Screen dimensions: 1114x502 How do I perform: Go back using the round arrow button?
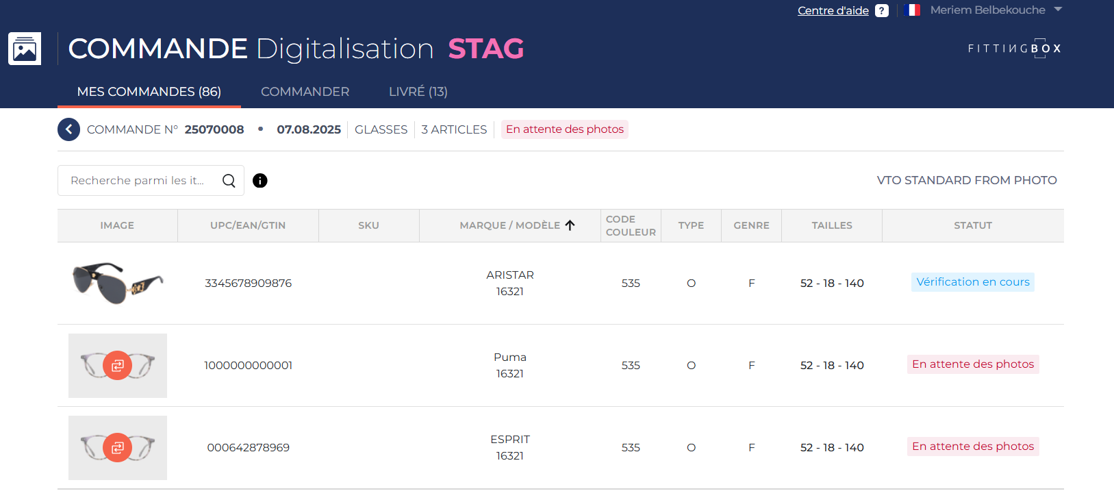68,129
